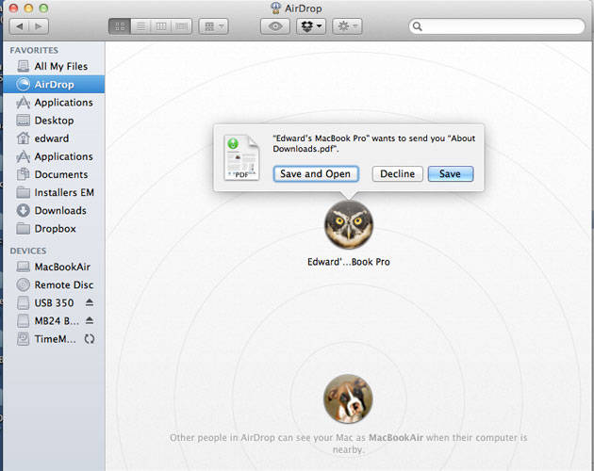
Task: Open All My Files in sidebar
Action: point(54,66)
